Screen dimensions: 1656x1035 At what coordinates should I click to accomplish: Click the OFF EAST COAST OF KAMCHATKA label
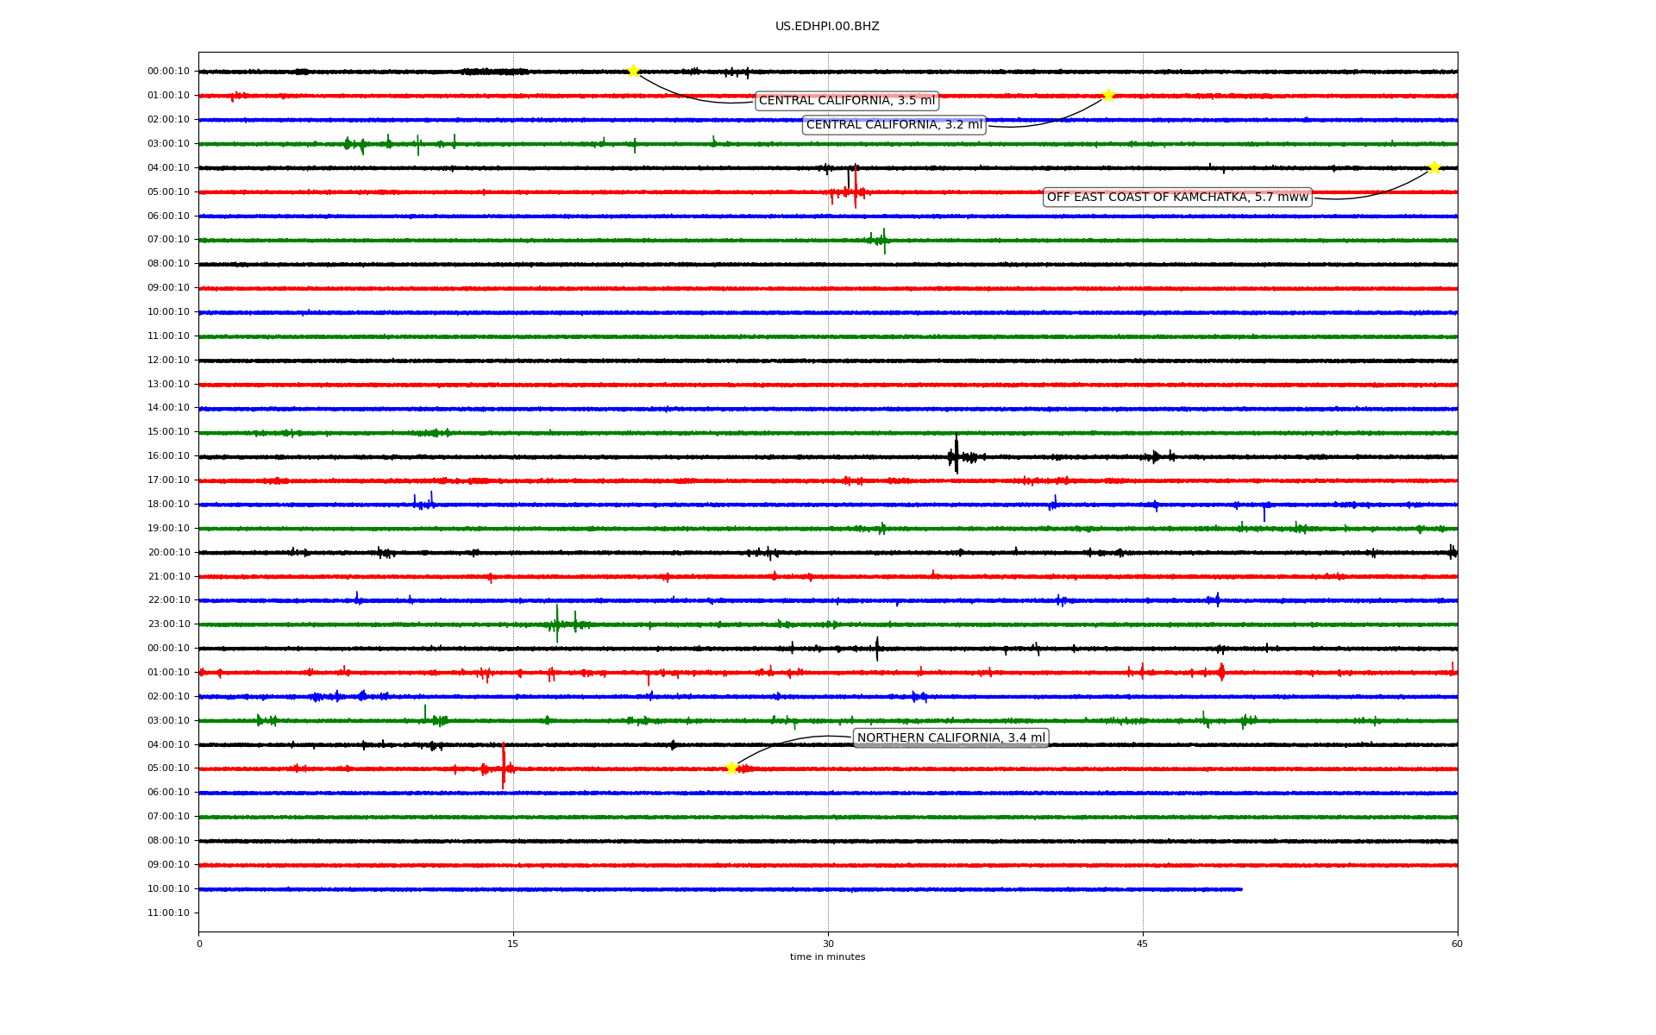pyautogui.click(x=1176, y=198)
